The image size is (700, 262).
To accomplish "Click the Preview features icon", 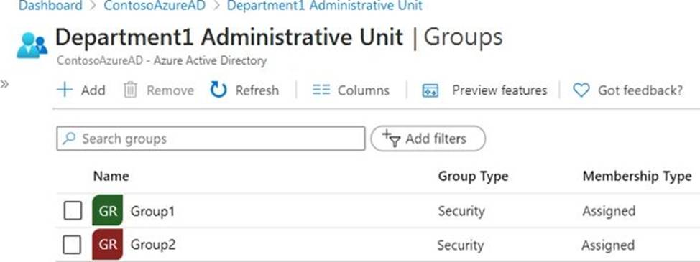I will [430, 90].
